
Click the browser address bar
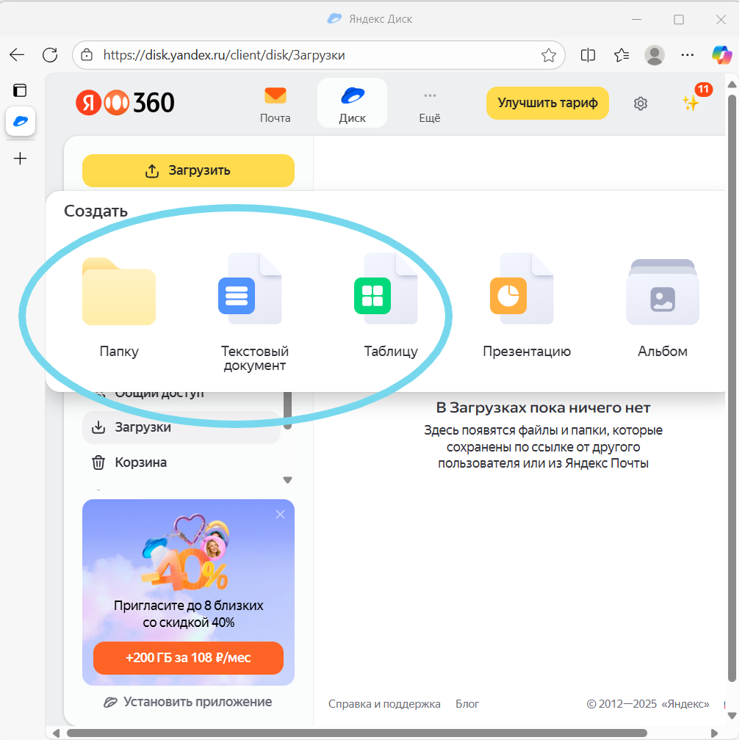[x=316, y=55]
